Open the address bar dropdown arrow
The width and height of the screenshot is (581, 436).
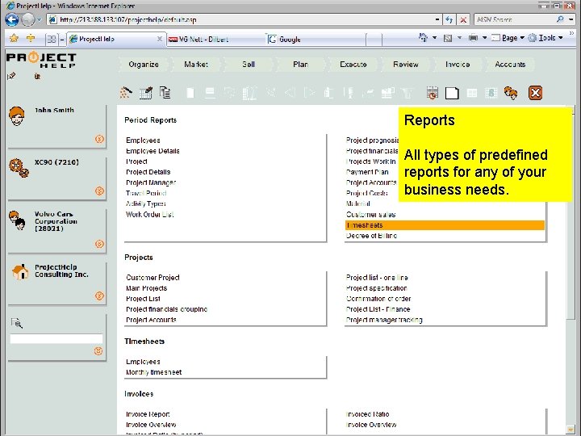(437, 19)
